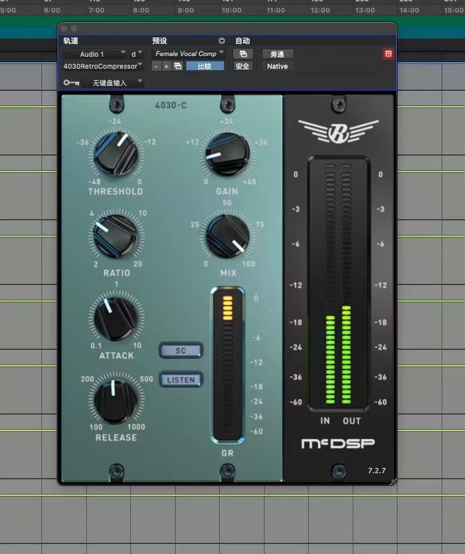The height and width of the screenshot is (554, 465).
Task: Open the 无键盘输入 key input dropdown
Action: point(113,83)
